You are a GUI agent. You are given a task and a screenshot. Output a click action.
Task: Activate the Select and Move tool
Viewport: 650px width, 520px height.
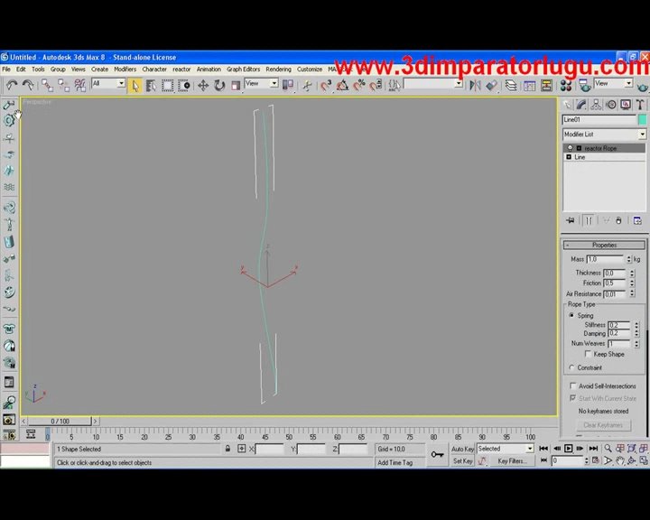pyautogui.click(x=203, y=86)
